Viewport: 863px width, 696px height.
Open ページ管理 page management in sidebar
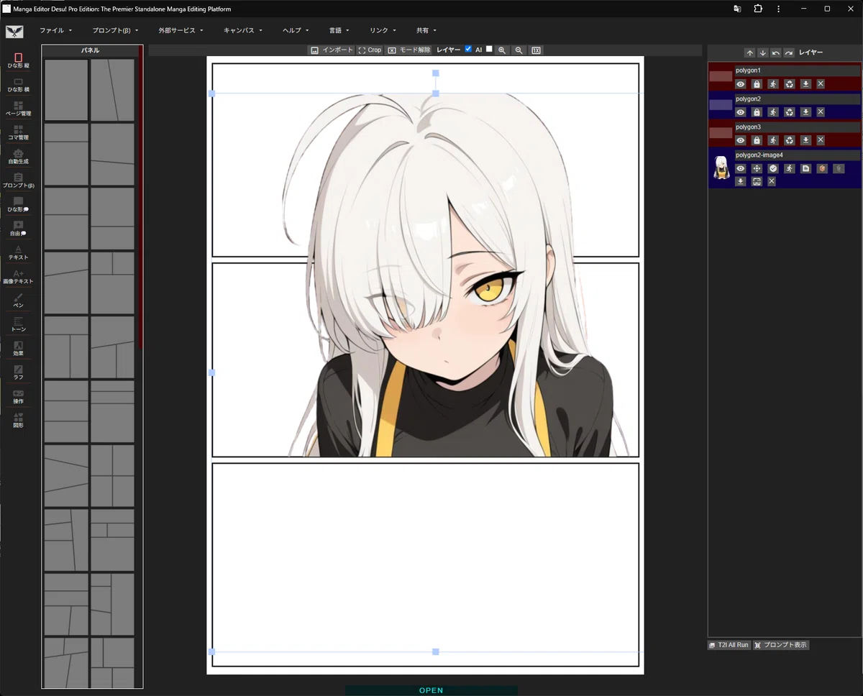coord(18,109)
